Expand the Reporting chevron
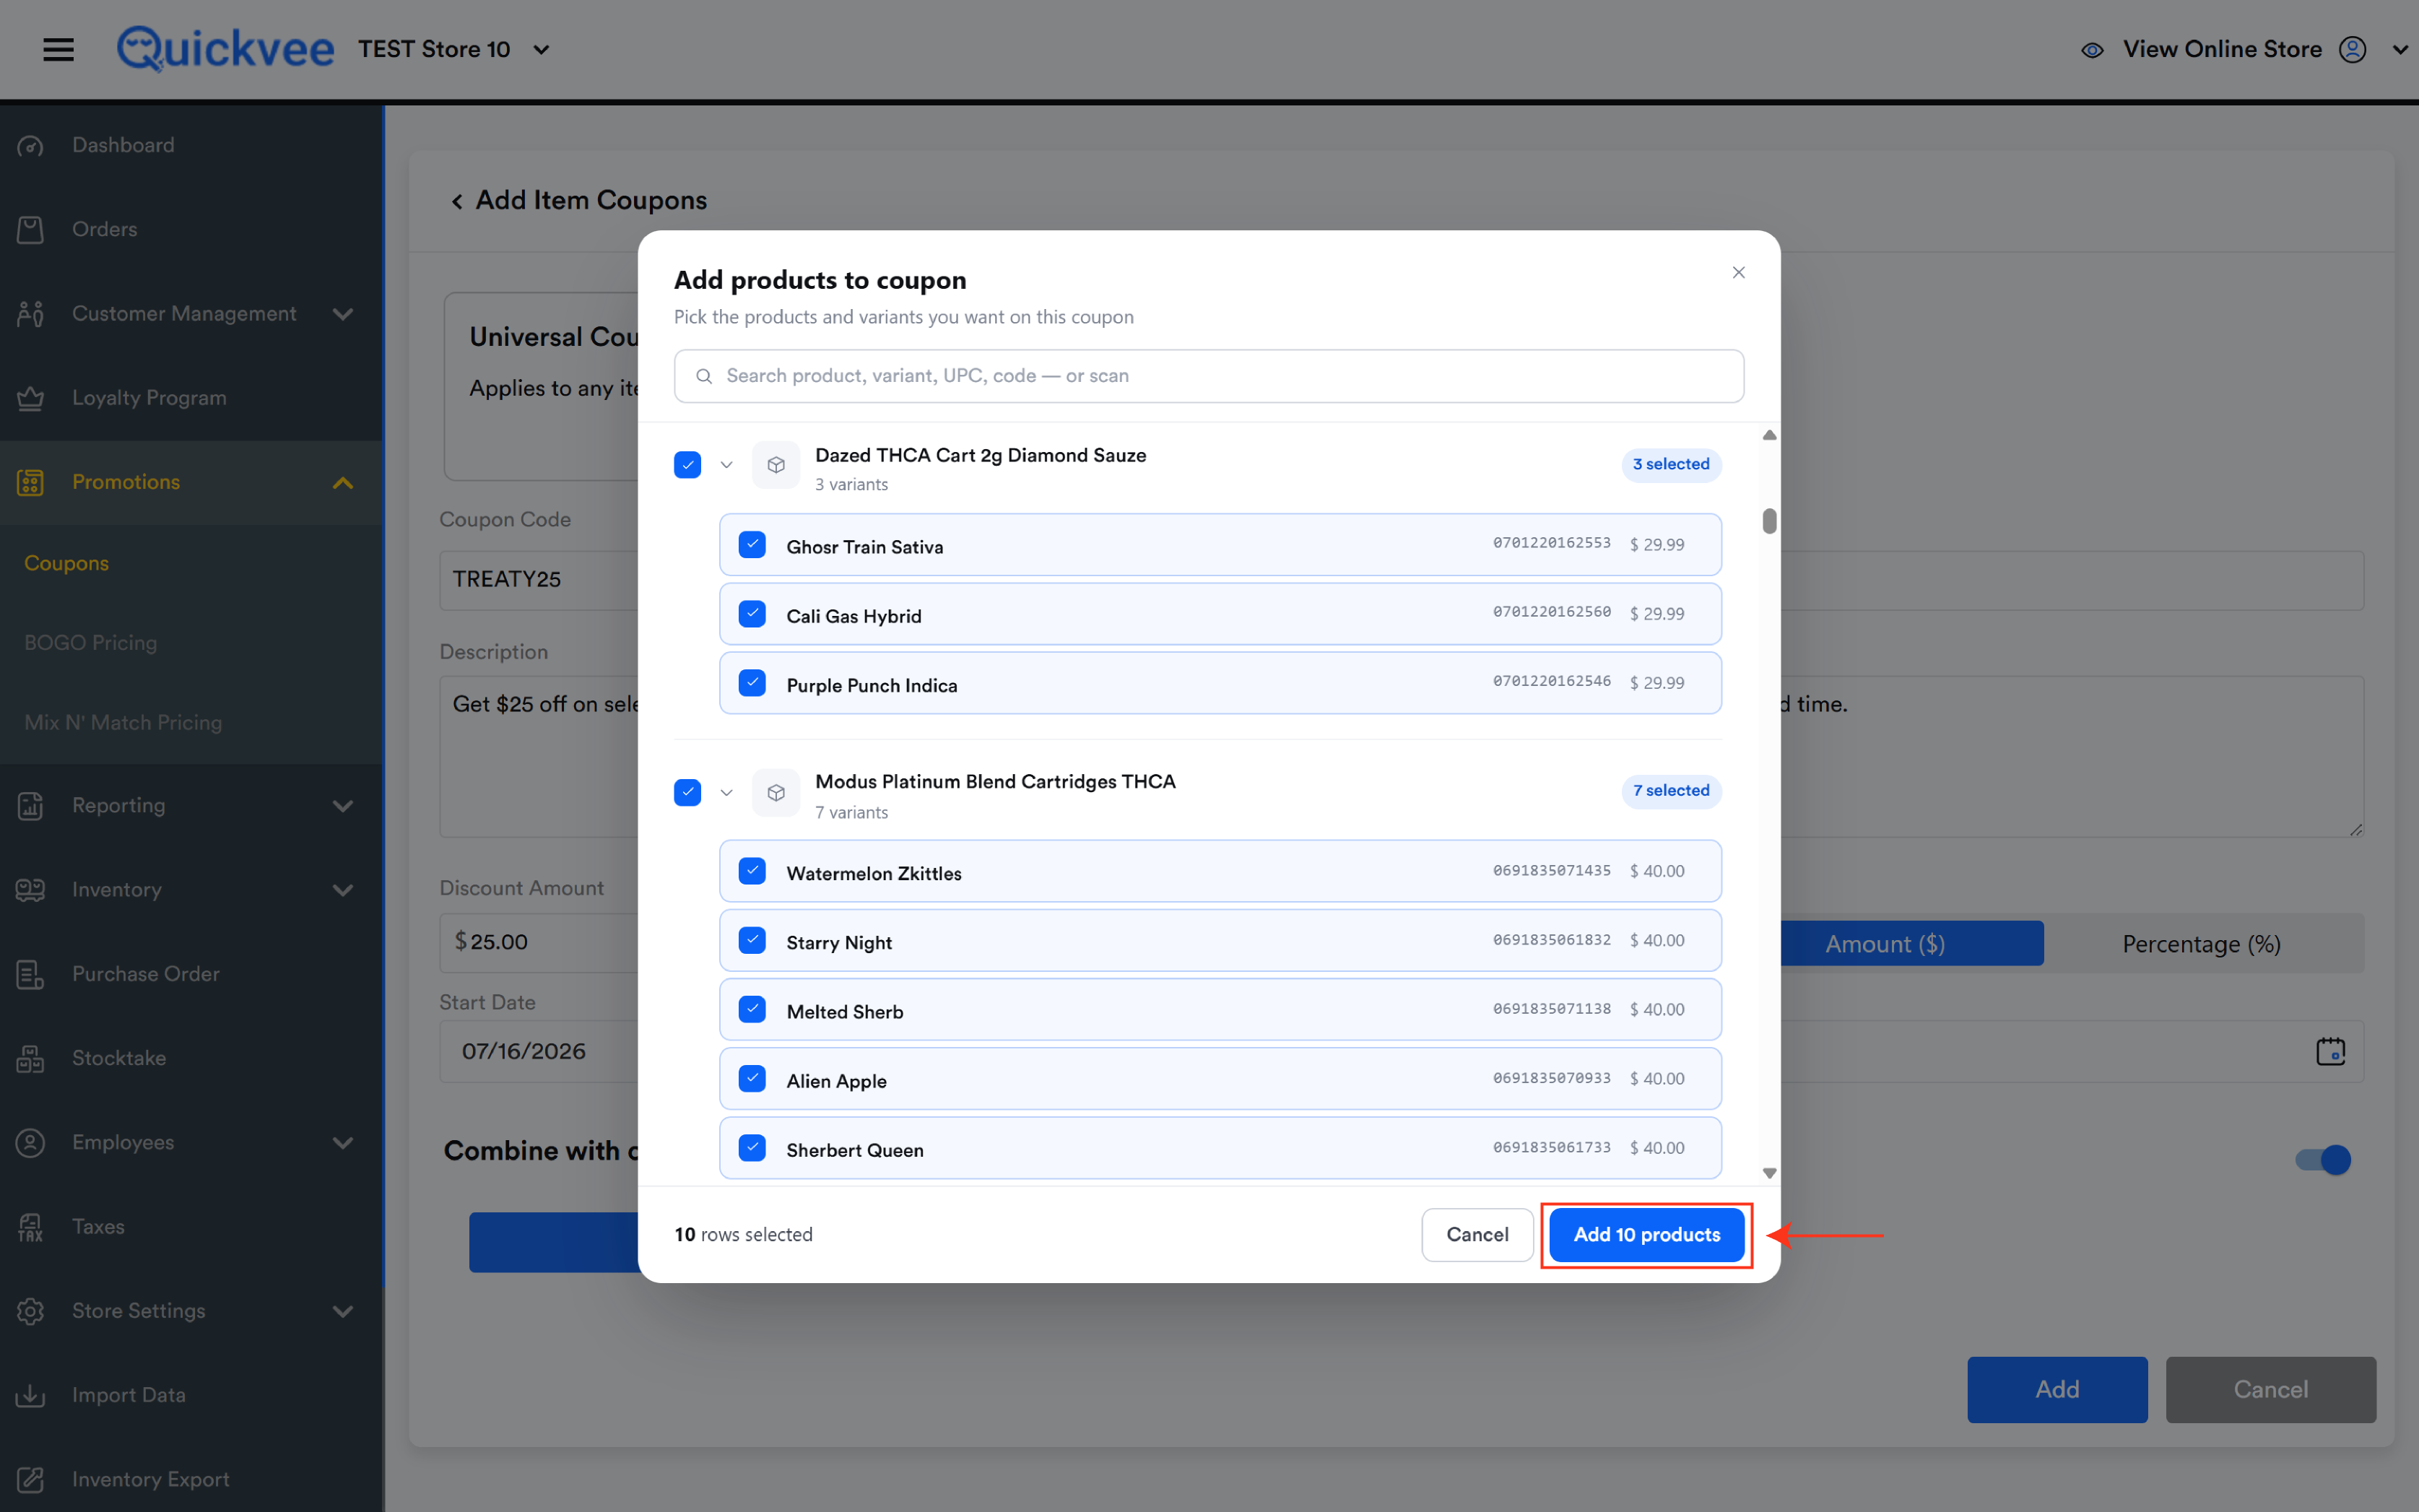 (343, 806)
